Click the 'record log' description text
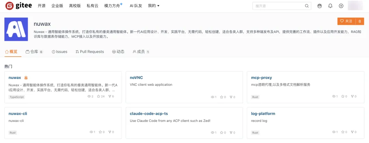 [x=259, y=121]
